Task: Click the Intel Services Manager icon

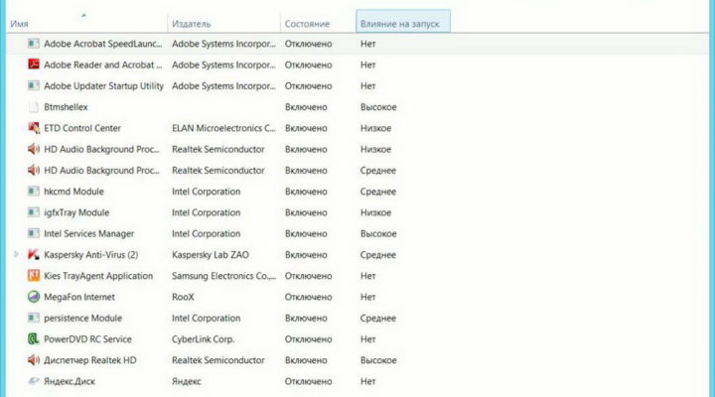Action: [x=34, y=233]
